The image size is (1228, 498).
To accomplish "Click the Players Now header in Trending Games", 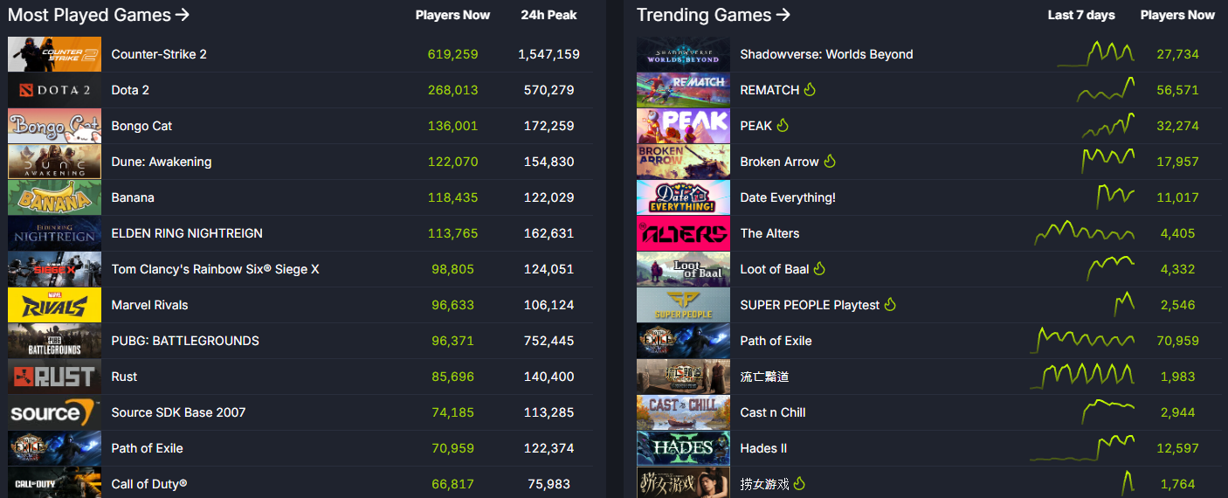I will tap(1177, 15).
